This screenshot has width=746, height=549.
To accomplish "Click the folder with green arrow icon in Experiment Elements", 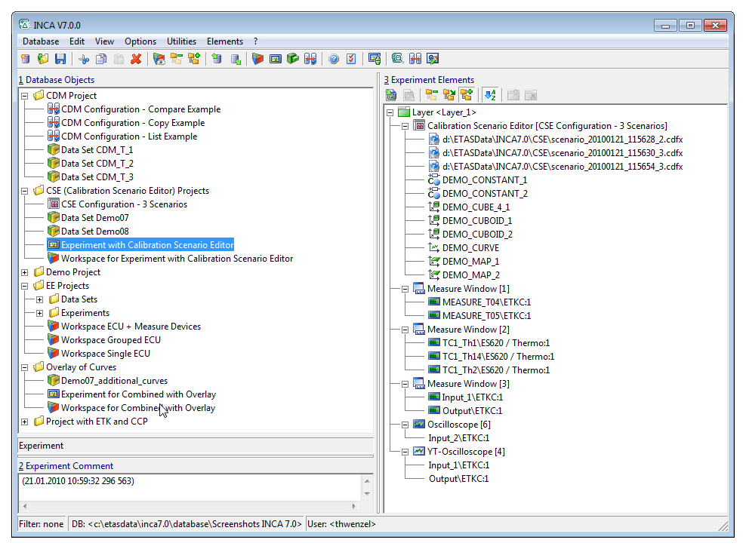I will tap(449, 95).
